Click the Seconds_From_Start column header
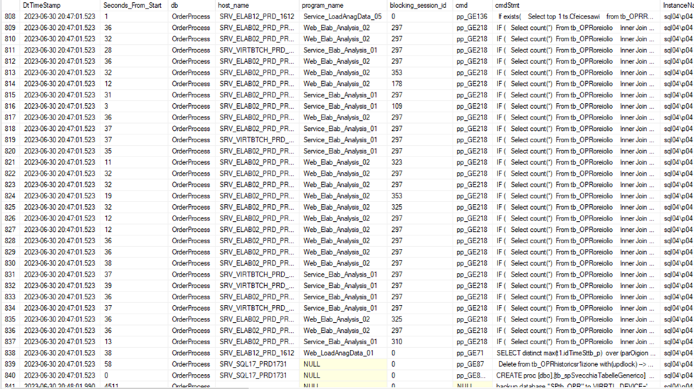This screenshot has height=389, width=694. click(x=132, y=5)
